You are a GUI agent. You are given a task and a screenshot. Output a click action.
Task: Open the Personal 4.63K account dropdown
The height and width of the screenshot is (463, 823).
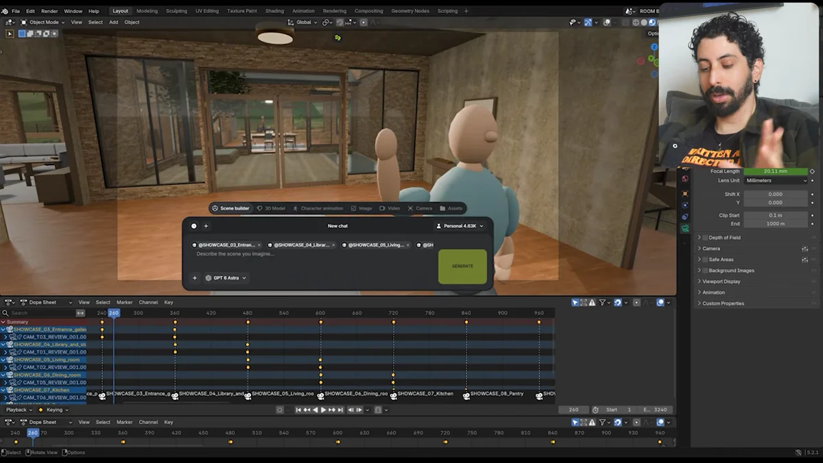(460, 226)
